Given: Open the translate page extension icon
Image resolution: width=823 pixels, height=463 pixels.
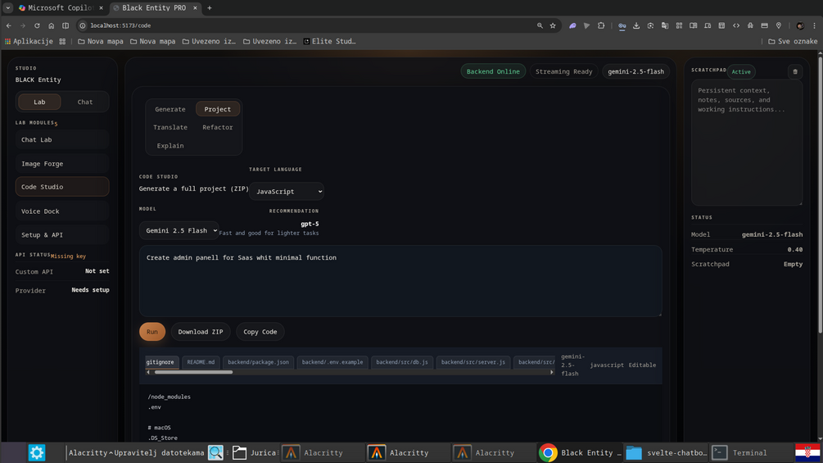Looking at the screenshot, I should coord(664,25).
